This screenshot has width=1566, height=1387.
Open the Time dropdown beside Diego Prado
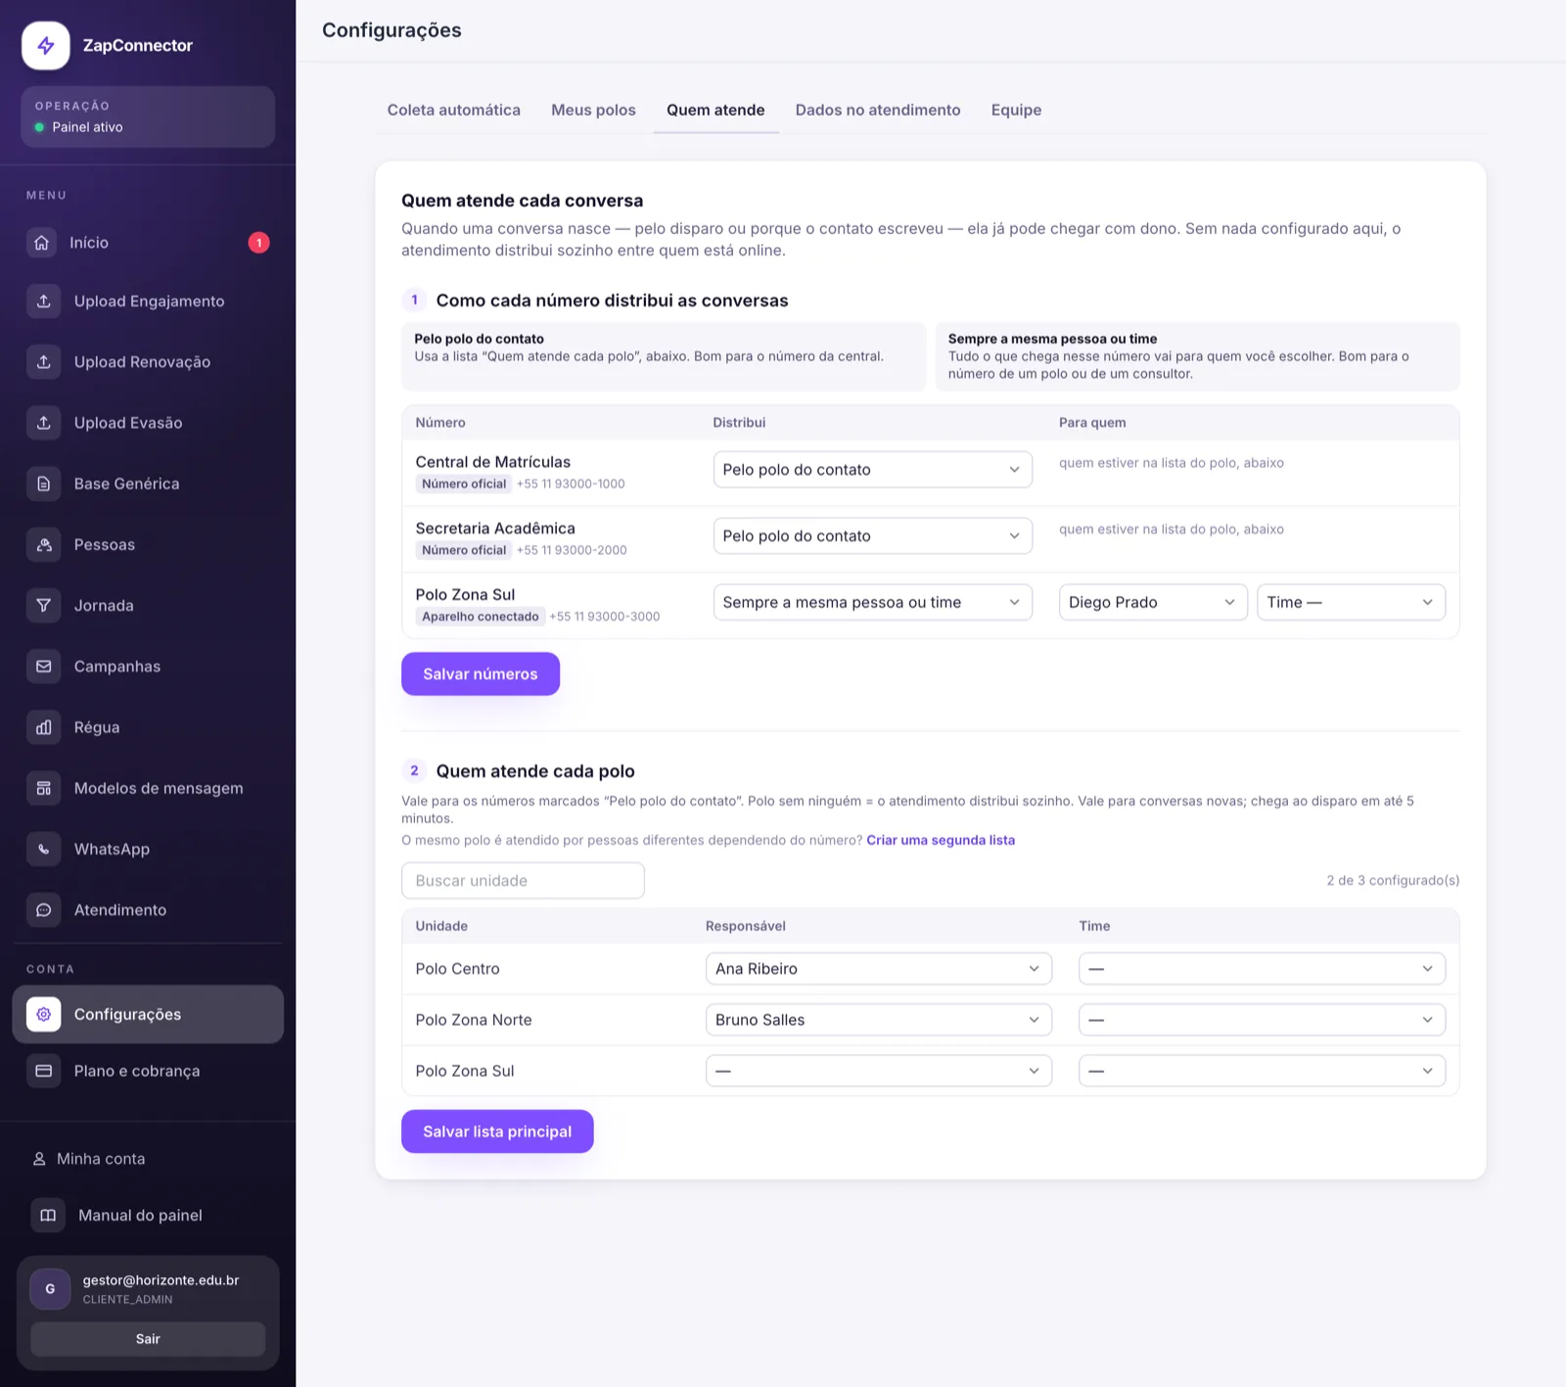click(x=1351, y=602)
